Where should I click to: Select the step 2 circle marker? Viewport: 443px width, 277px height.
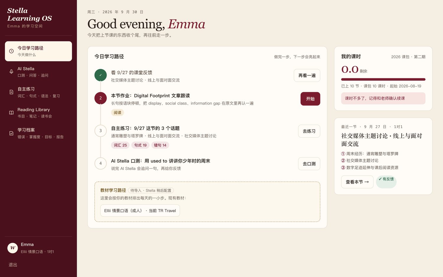pos(100,98)
